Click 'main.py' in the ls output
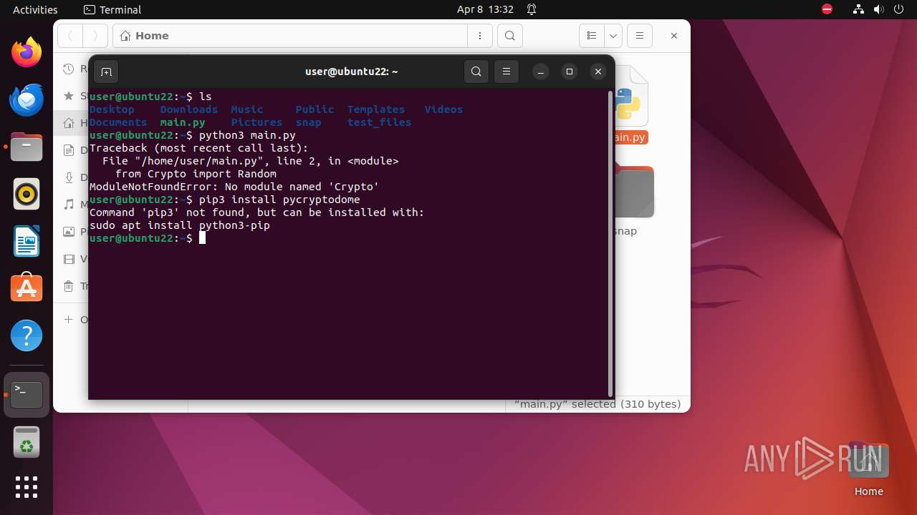The image size is (917, 515). click(183, 122)
